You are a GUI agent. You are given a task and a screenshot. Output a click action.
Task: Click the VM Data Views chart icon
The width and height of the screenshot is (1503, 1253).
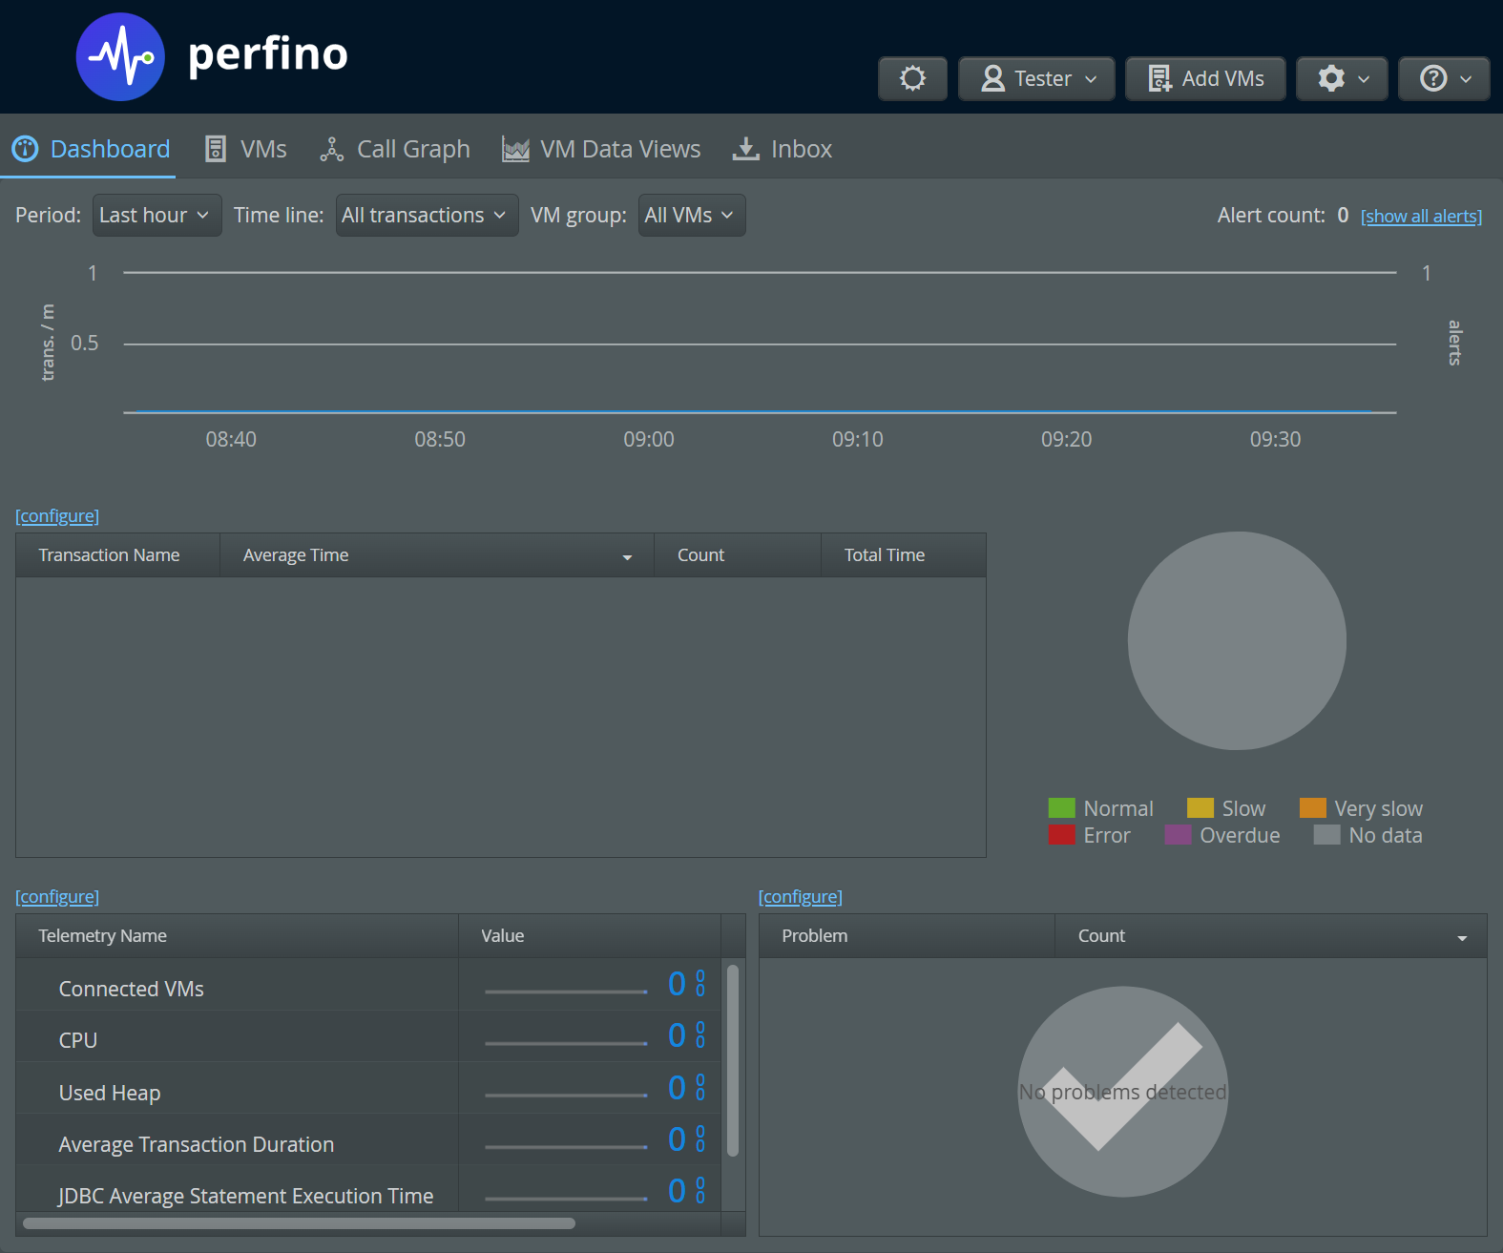point(515,149)
